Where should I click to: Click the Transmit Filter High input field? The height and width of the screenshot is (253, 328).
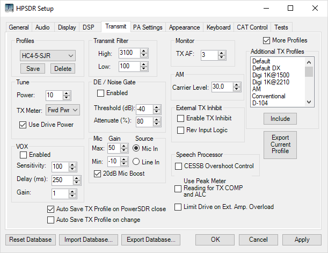pos(129,53)
